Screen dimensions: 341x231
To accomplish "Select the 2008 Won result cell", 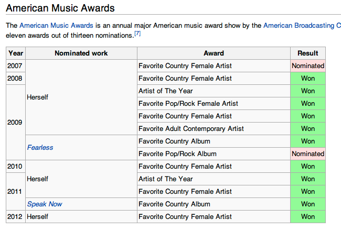I will [x=308, y=79].
